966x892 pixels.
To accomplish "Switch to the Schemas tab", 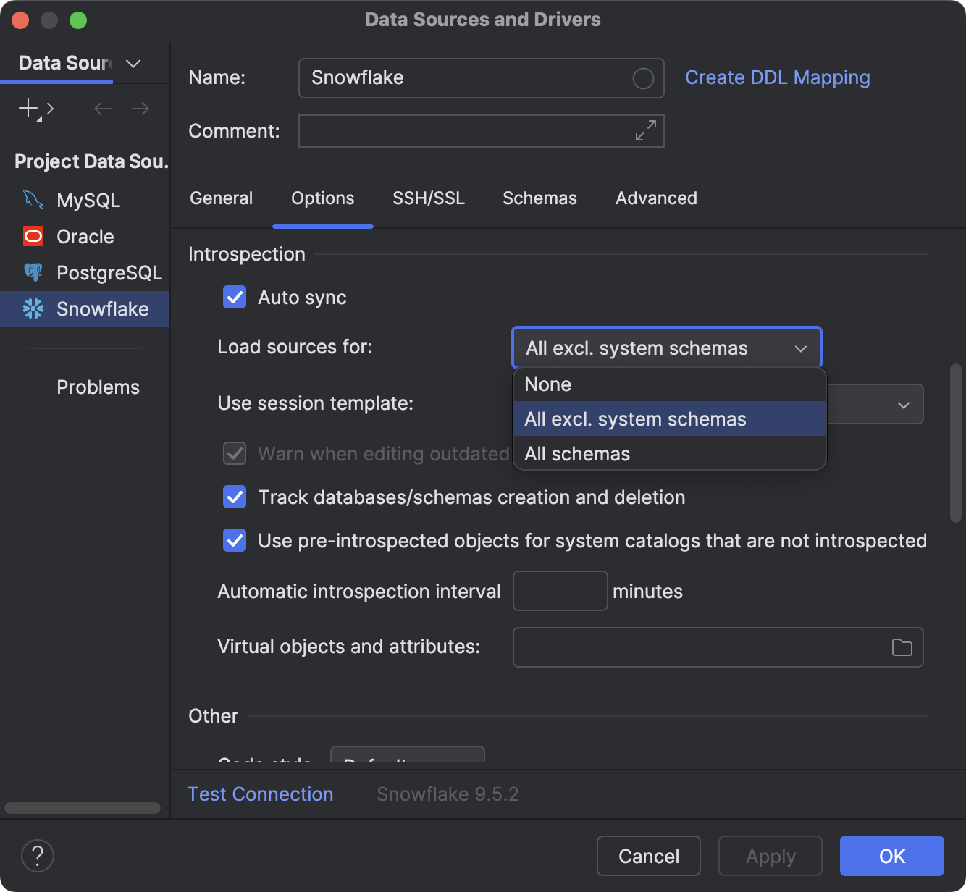I will [x=539, y=198].
